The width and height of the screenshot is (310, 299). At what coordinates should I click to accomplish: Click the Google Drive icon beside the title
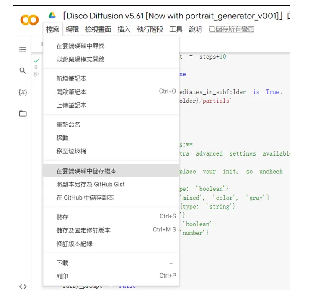52,15
